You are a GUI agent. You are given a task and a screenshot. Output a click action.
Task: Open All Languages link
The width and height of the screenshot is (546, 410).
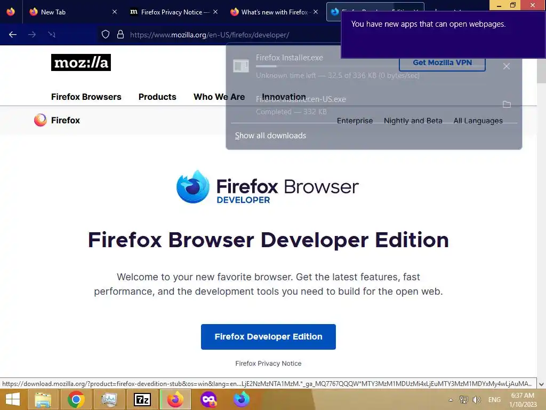(x=478, y=121)
